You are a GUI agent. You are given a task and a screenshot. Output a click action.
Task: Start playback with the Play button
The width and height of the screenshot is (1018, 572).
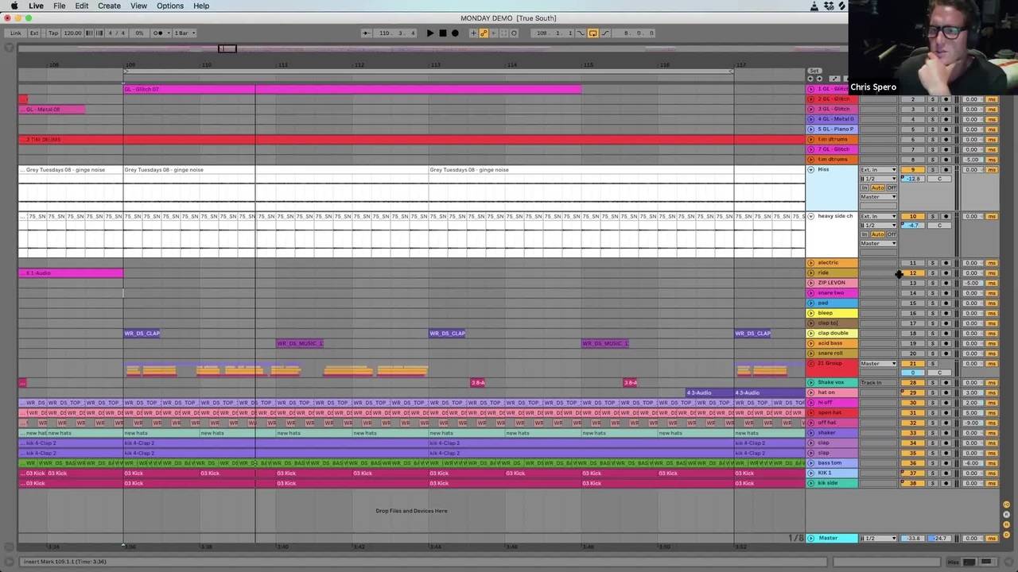(430, 33)
